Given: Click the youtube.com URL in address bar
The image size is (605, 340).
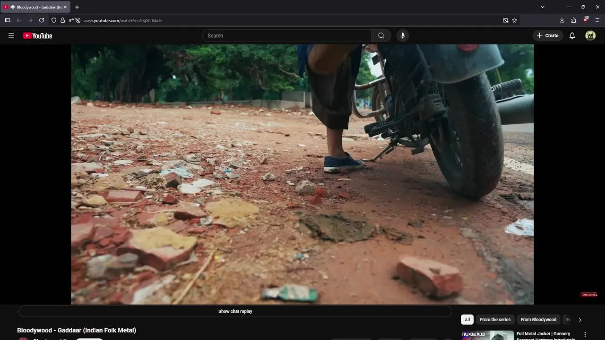Looking at the screenshot, I should click(x=122, y=21).
